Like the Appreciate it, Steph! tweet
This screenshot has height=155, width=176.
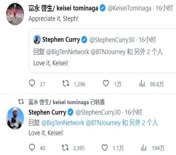106,83
